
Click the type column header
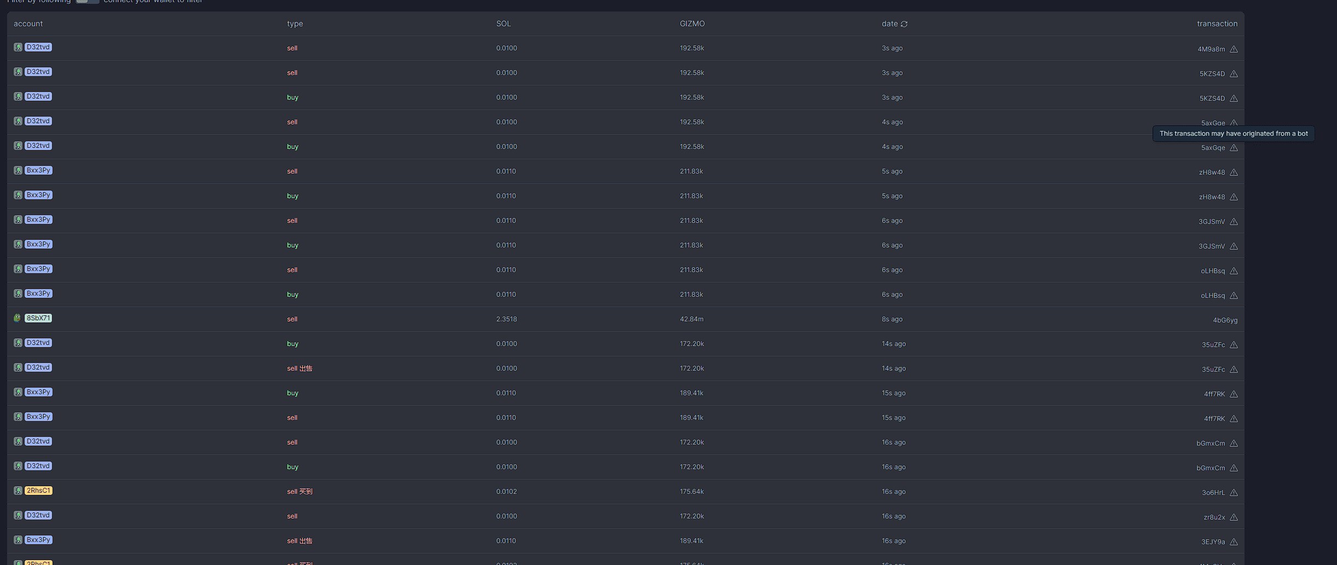click(295, 24)
